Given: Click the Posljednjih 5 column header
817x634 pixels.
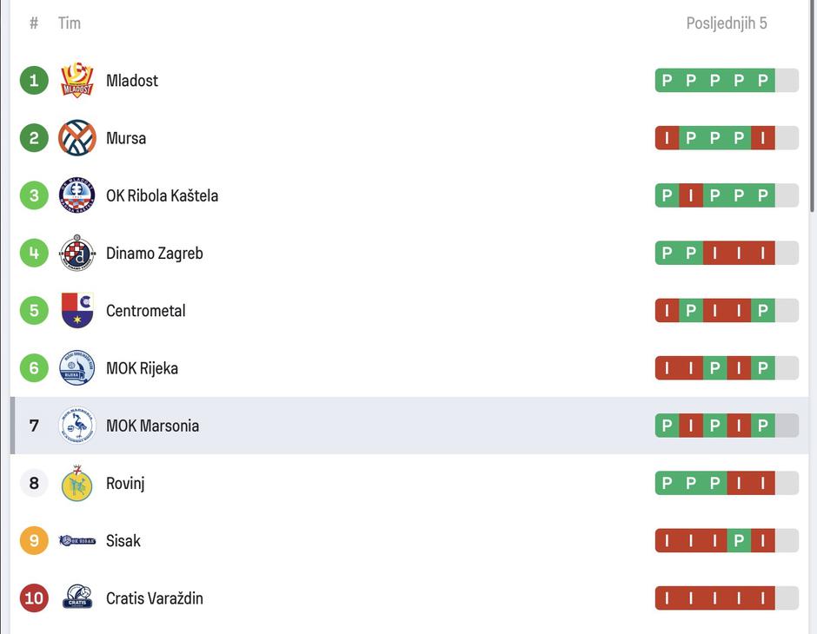Looking at the screenshot, I should pyautogui.click(x=727, y=23).
